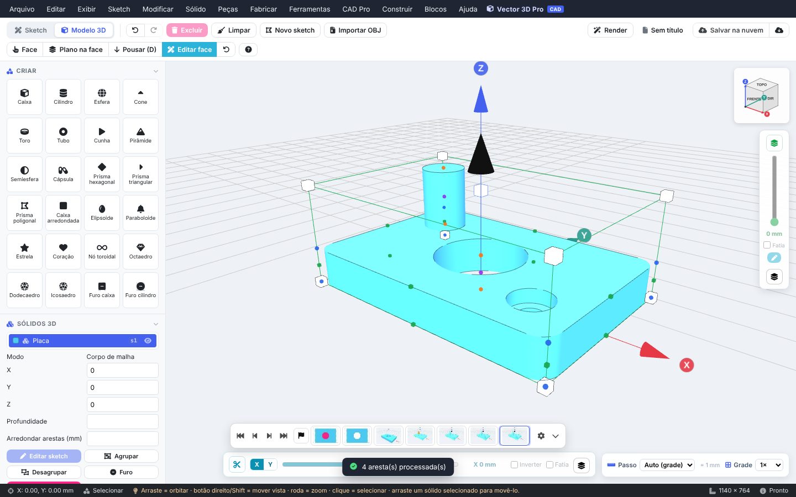Collapse the SÓLIDOS 3D section
Viewport: 796px width, 497px height.
coord(156,324)
